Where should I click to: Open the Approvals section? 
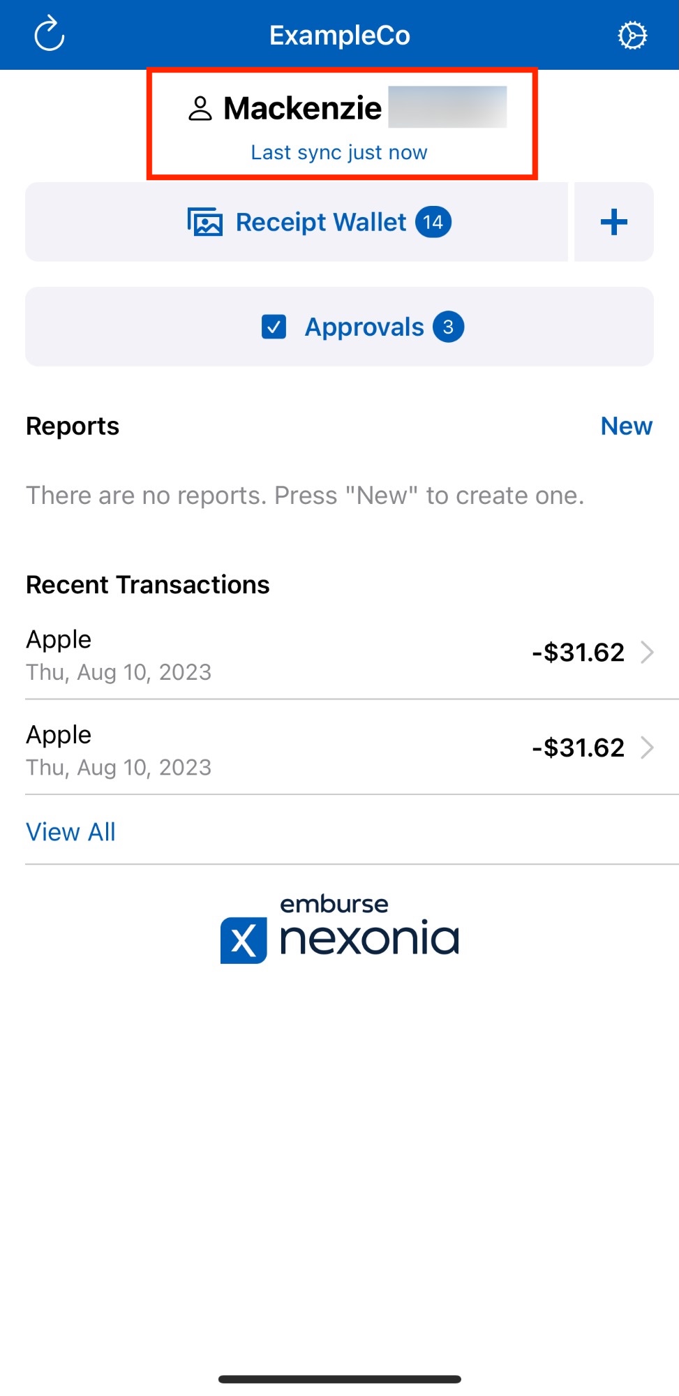(364, 327)
